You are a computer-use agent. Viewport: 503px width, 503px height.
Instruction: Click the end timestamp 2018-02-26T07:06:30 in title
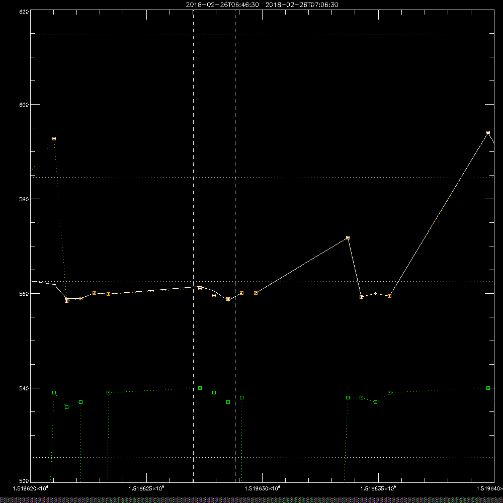coord(301,5)
